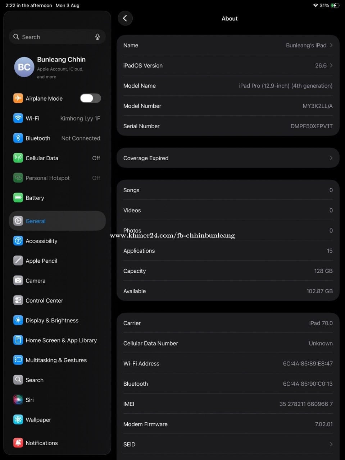
Task: Tap the Cellular Data Number Unknown value
Action: (321, 343)
